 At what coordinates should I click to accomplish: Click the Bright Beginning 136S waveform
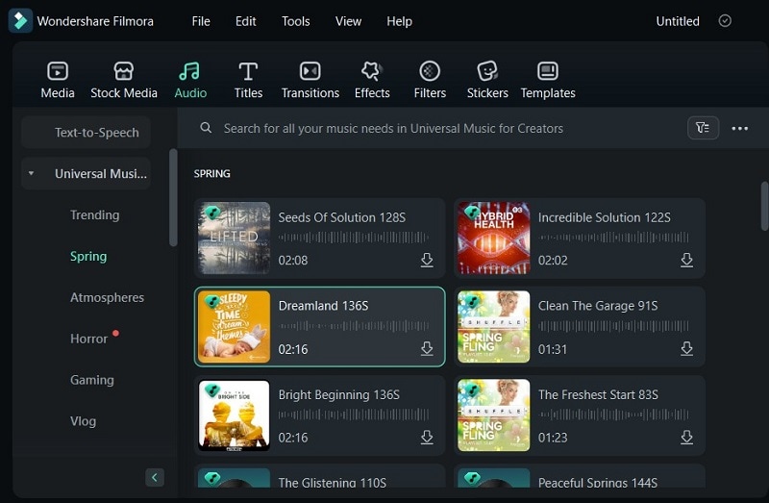point(354,415)
